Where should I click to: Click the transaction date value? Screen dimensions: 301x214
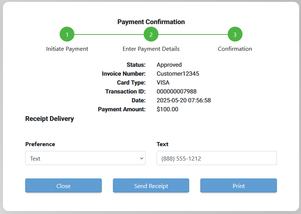184,101
